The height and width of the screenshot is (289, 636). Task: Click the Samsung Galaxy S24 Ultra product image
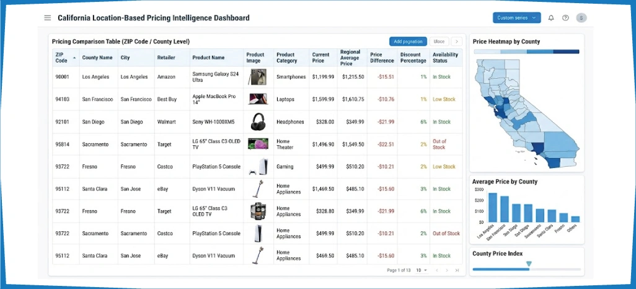pyautogui.click(x=257, y=77)
